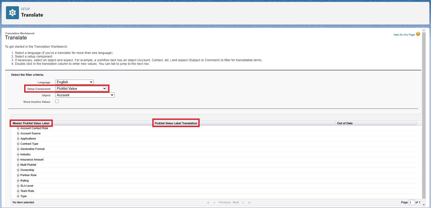The image size is (431, 208).
Task: Expand the Account Contact Role node
Action: [18, 128]
